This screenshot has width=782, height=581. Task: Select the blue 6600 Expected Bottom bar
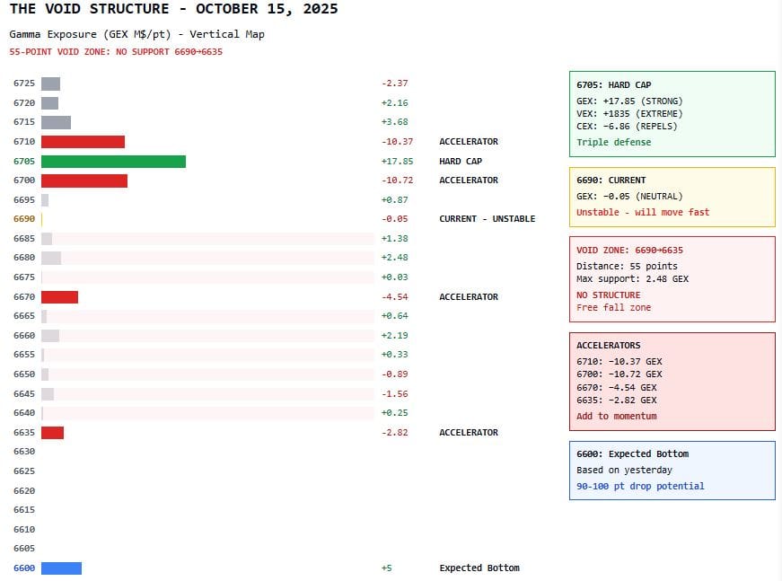tap(62, 568)
